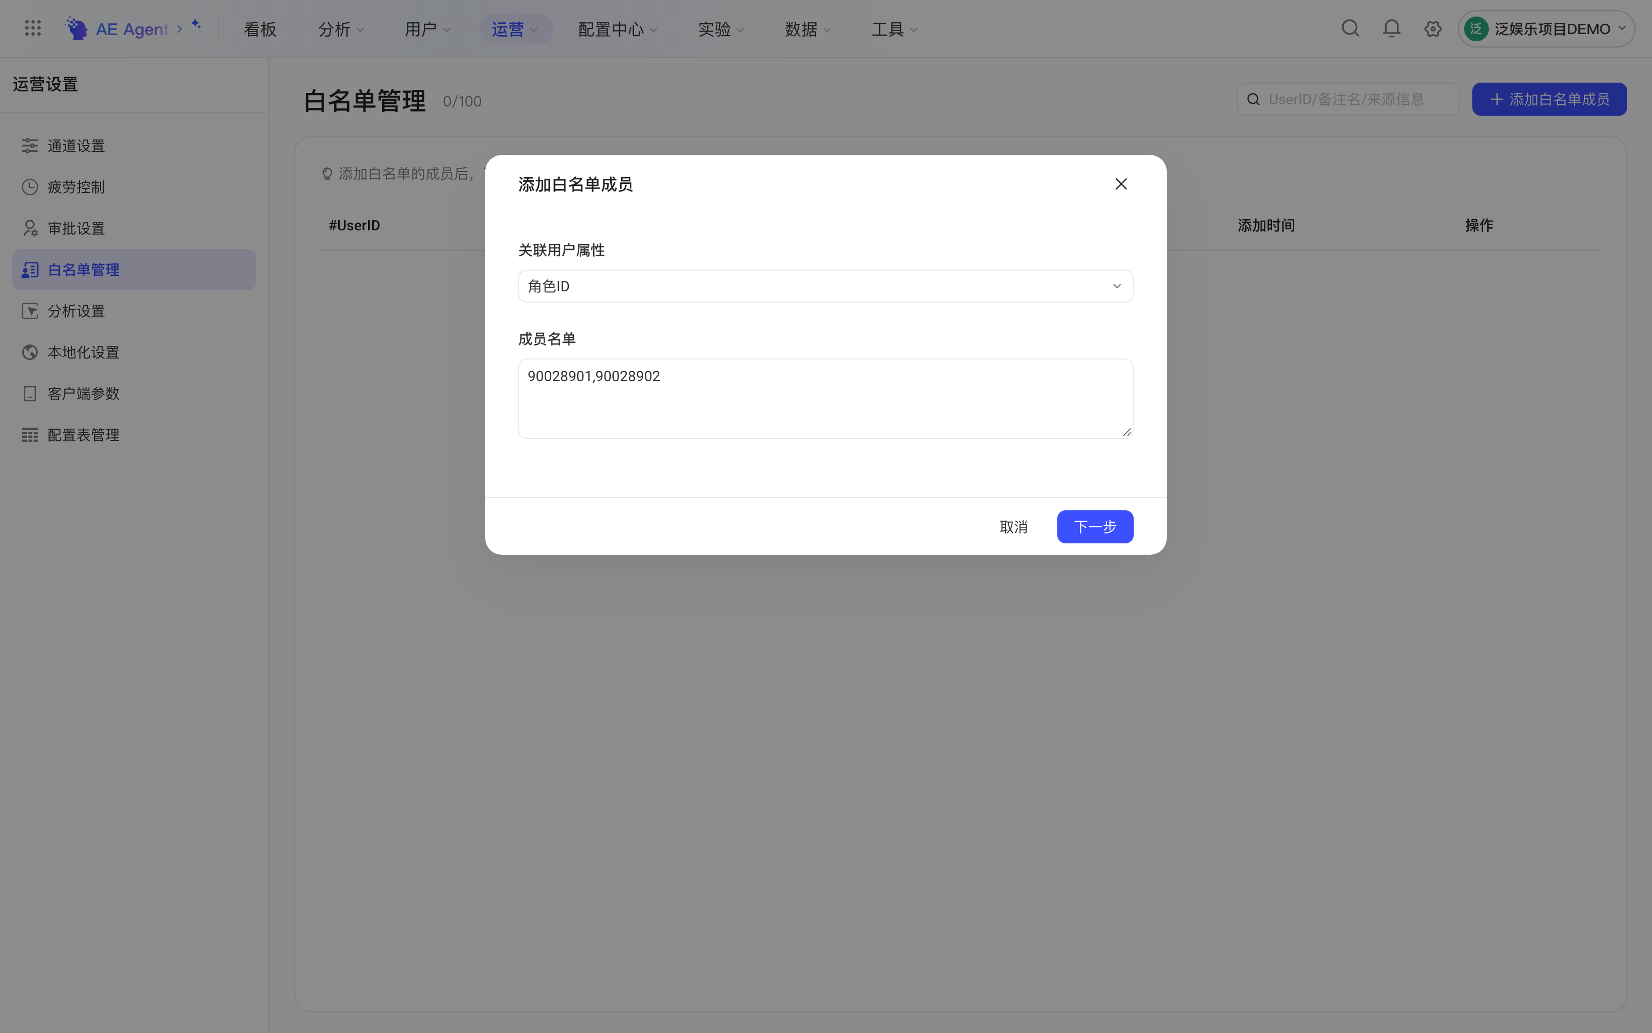
Task: Open notifications bell icon
Action: [x=1391, y=29]
